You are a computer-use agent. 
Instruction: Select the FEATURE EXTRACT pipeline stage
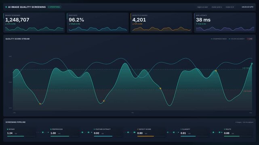coord(108,133)
